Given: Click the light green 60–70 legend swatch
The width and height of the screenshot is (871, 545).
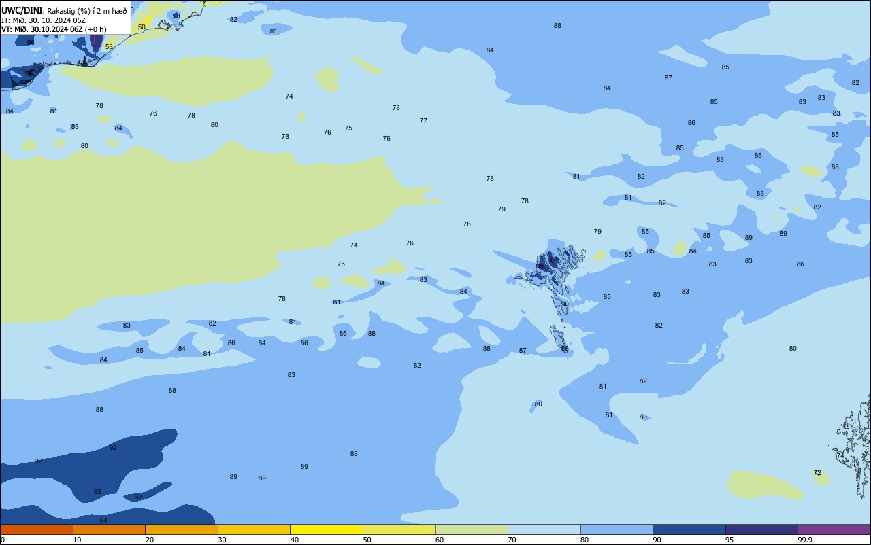Looking at the screenshot, I should [472, 529].
